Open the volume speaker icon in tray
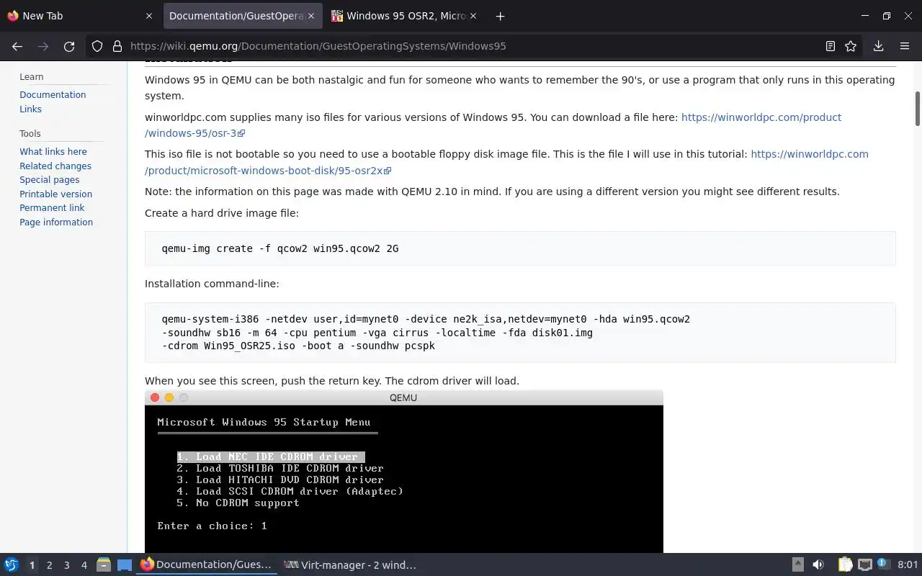This screenshot has width=922, height=576. tap(818, 565)
